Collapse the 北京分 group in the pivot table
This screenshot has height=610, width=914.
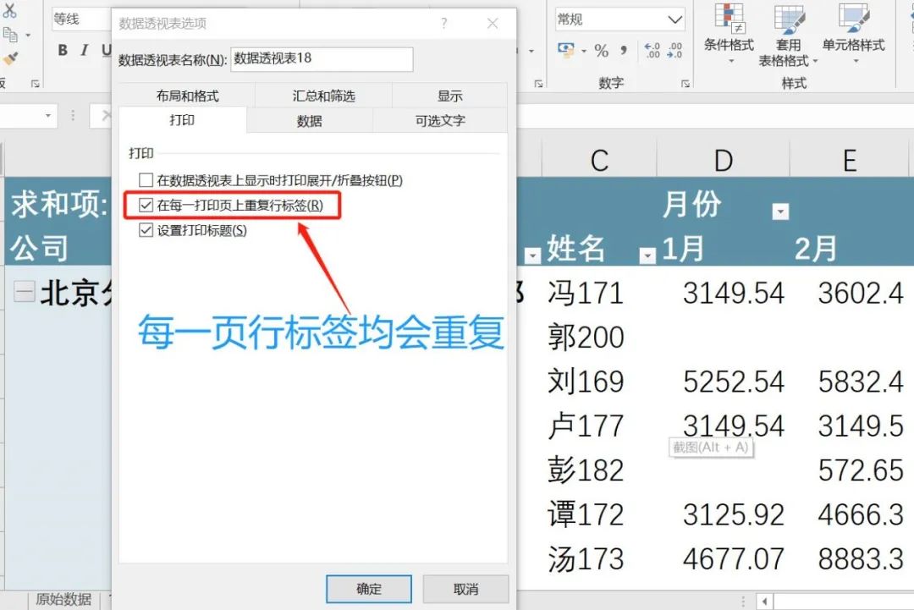pyautogui.click(x=25, y=292)
